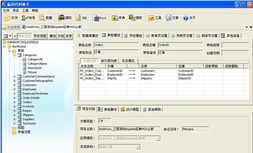Collapse the Categories table node

click(x=14, y=55)
